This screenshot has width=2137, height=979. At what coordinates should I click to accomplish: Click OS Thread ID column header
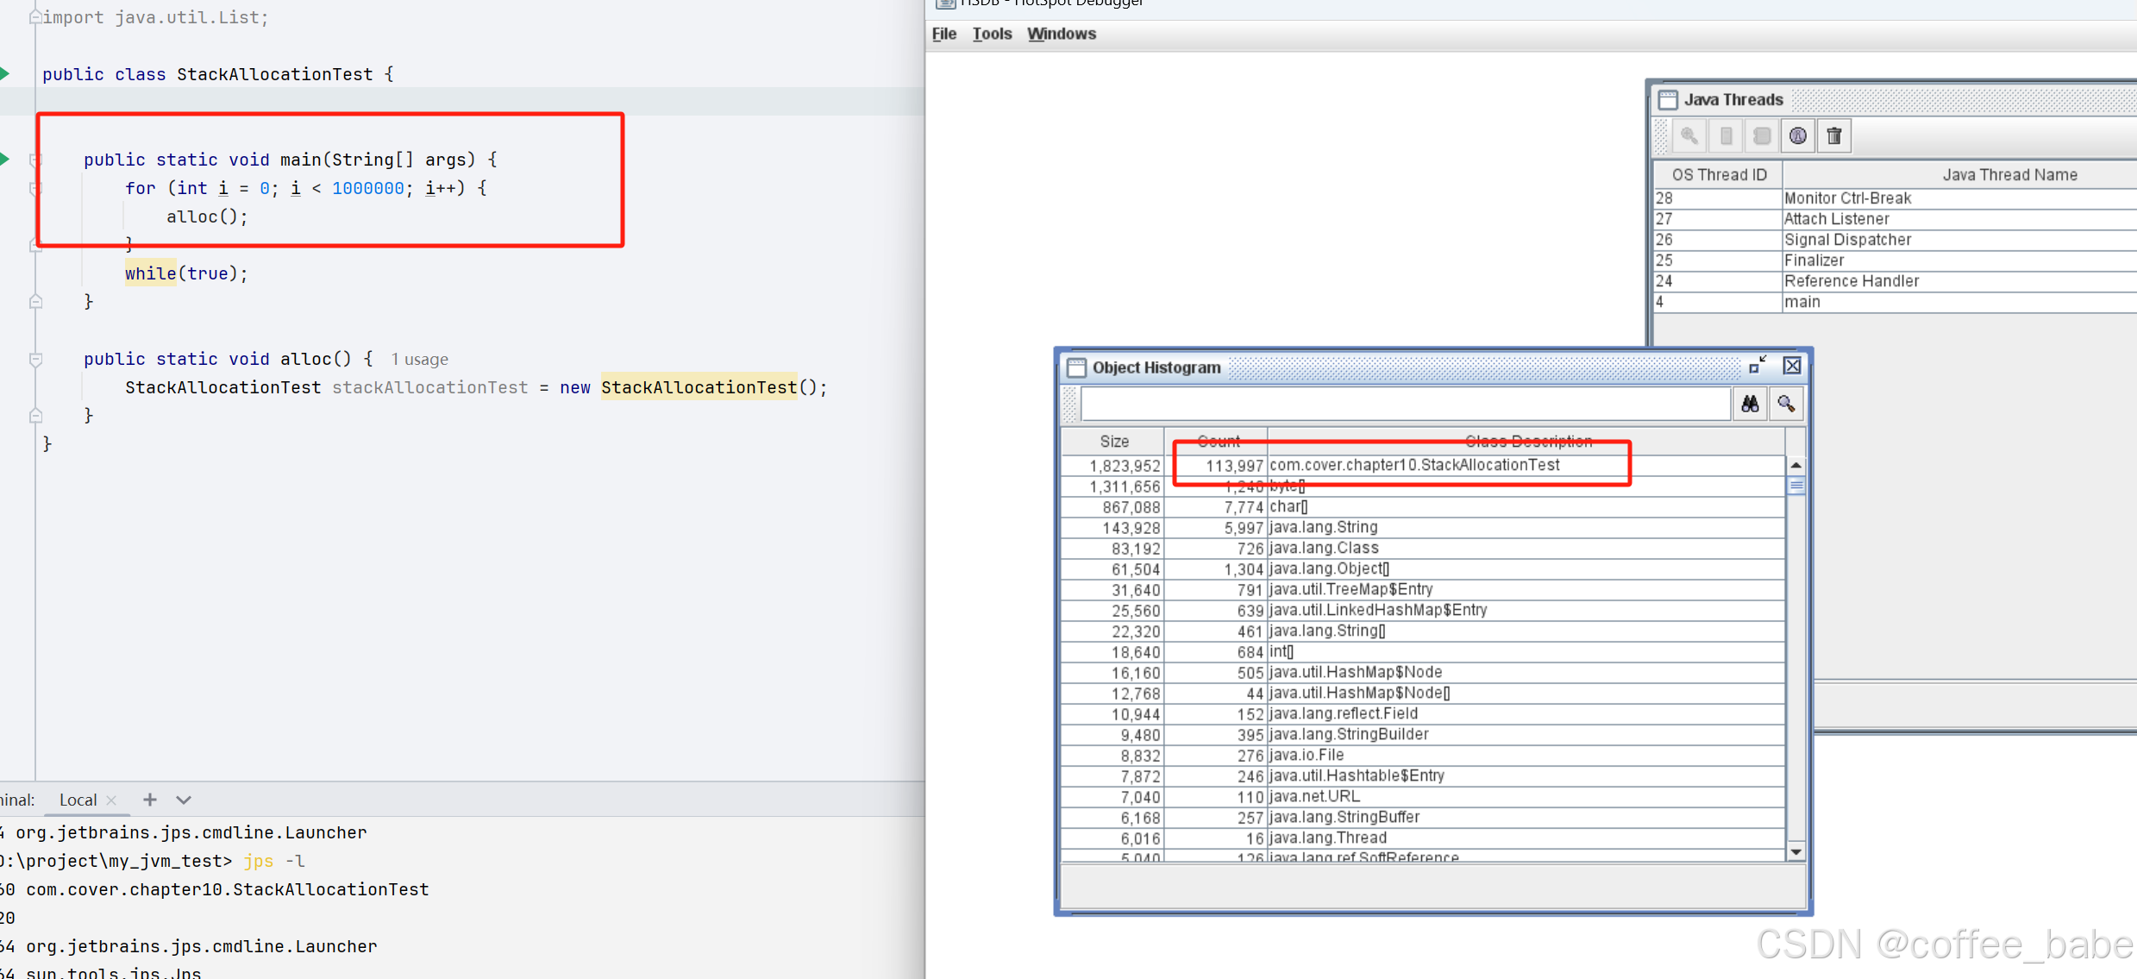[x=1719, y=175]
